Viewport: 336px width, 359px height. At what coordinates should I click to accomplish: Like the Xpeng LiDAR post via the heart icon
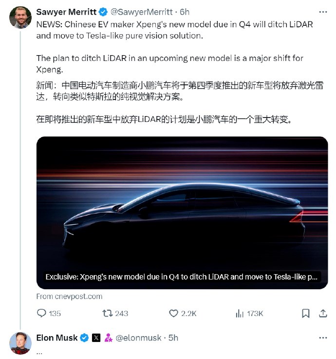(173, 313)
